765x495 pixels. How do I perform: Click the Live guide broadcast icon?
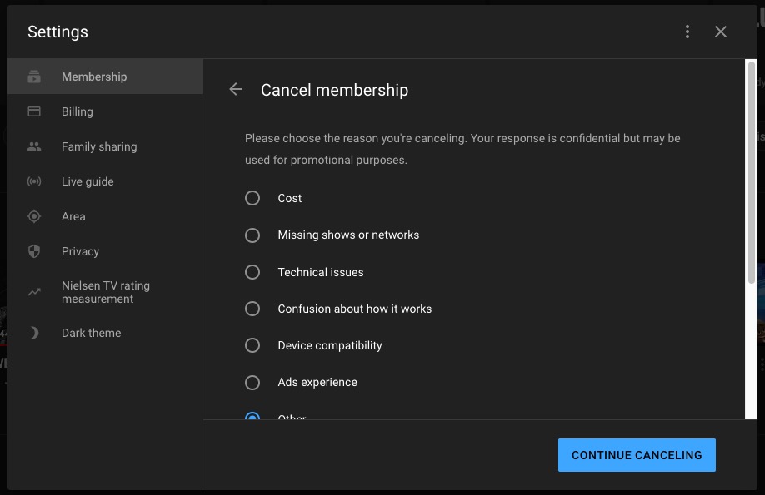(x=34, y=181)
